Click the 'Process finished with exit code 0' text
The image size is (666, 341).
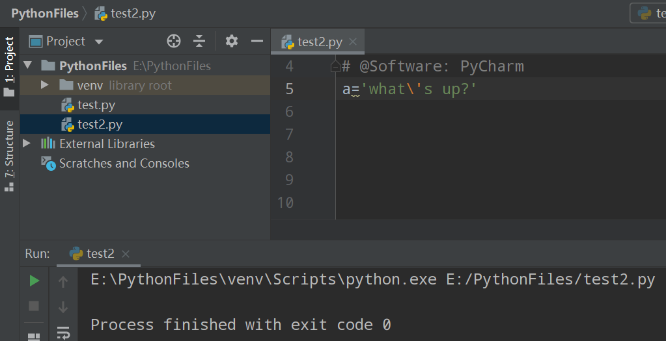coord(241,325)
